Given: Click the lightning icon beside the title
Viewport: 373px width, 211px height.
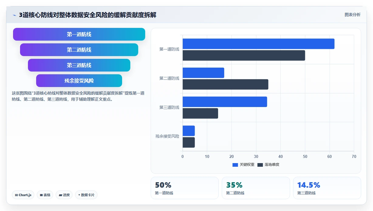Looking at the screenshot, I should [14, 15].
